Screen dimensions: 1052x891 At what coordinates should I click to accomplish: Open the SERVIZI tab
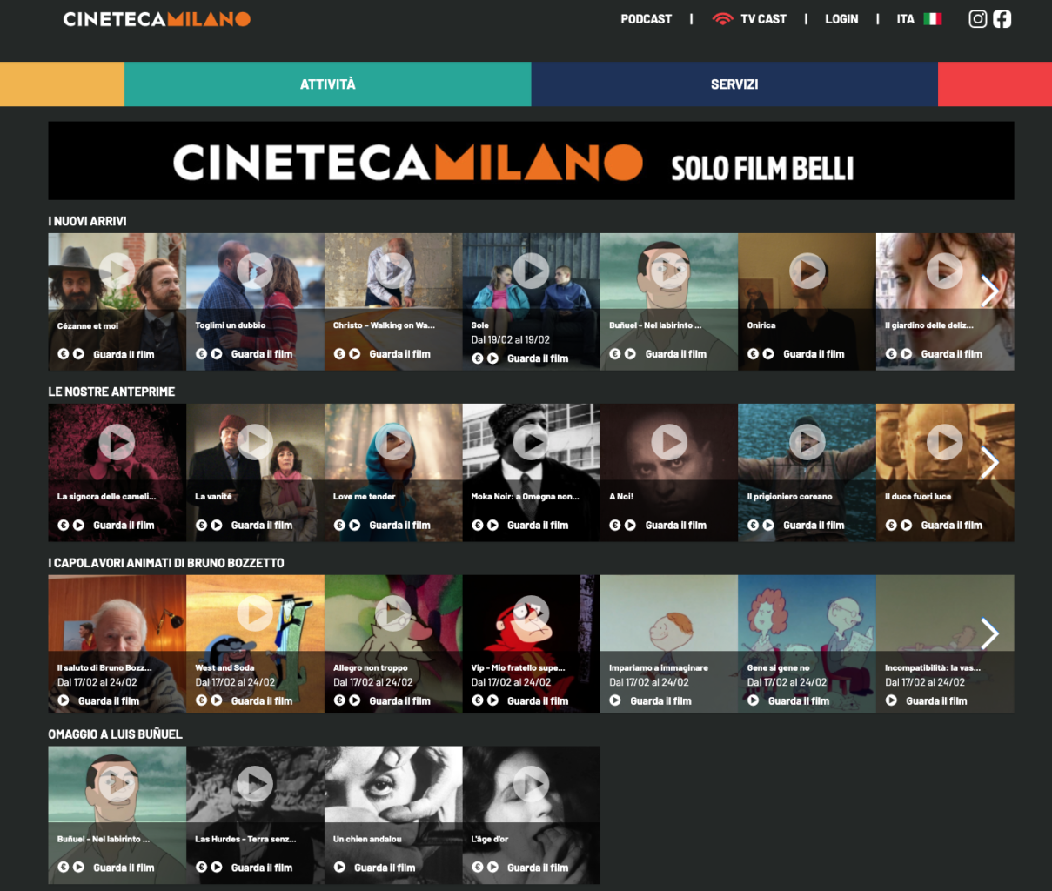coord(734,84)
